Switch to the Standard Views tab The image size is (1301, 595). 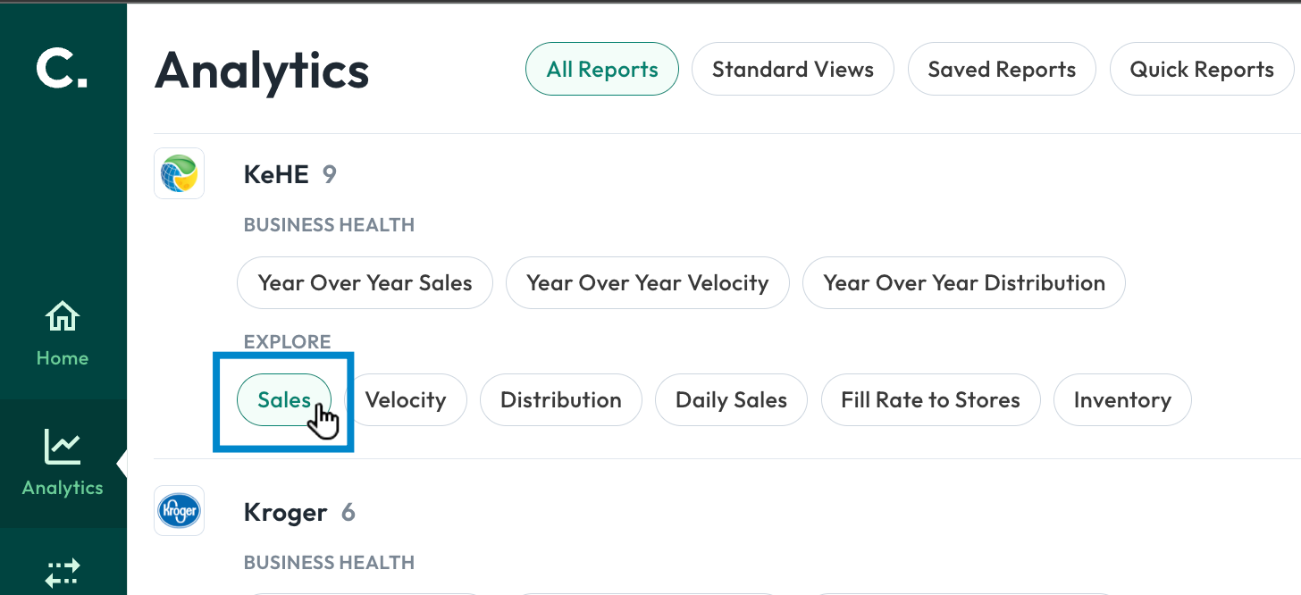point(793,70)
